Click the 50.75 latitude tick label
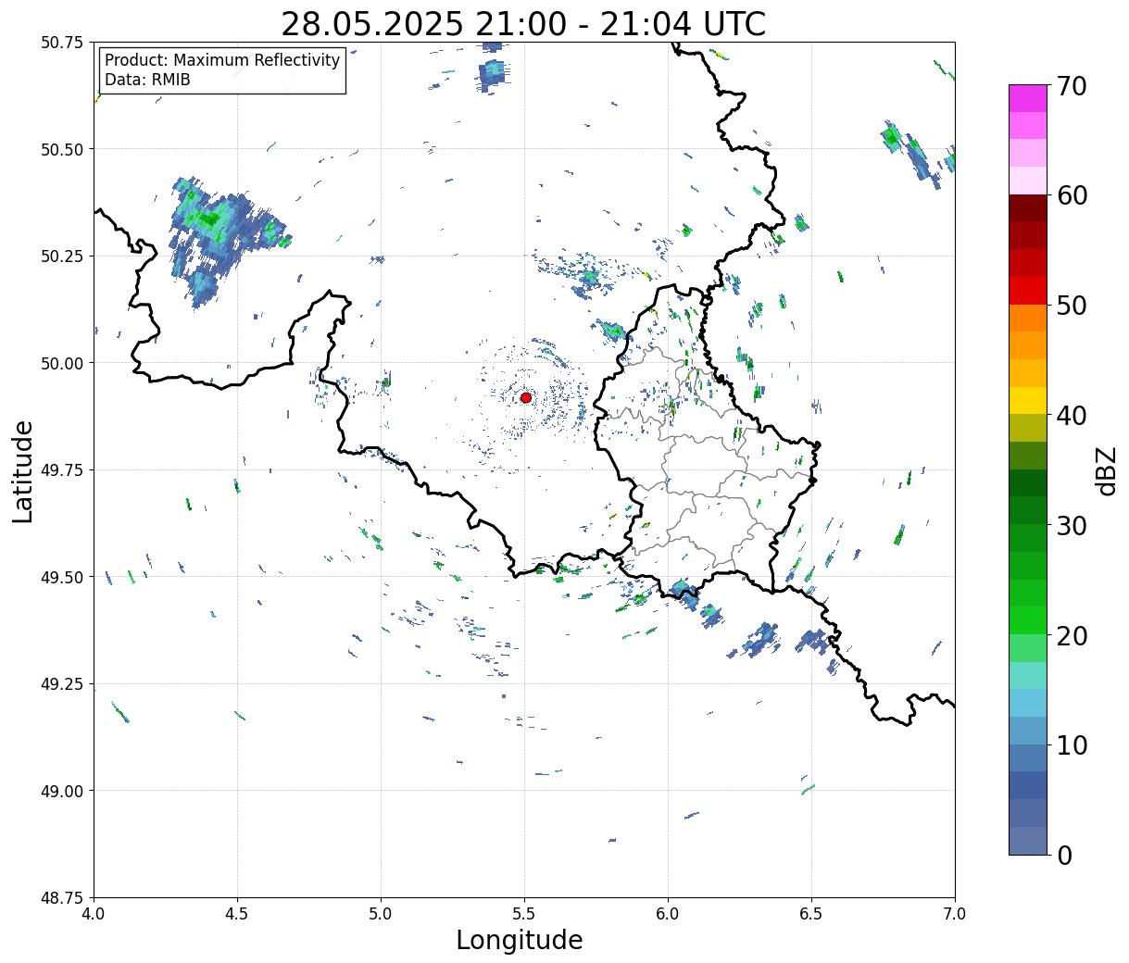This screenshot has width=1129, height=963. (62, 43)
